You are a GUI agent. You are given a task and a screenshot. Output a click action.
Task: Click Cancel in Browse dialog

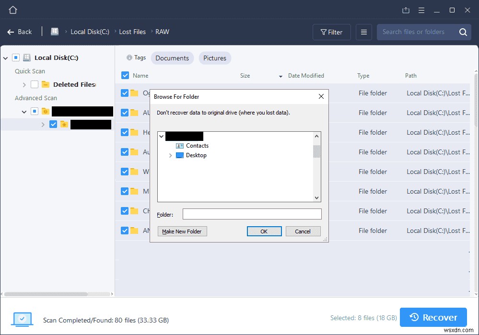(x=303, y=231)
